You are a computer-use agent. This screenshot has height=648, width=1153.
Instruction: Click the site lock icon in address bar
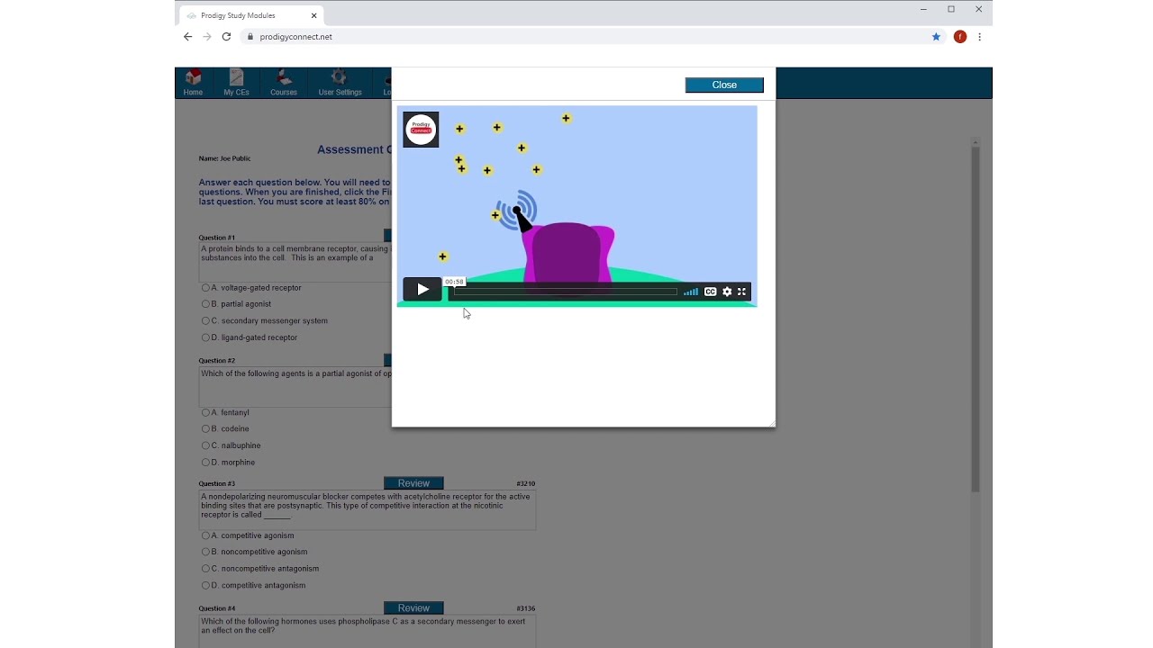coord(250,37)
